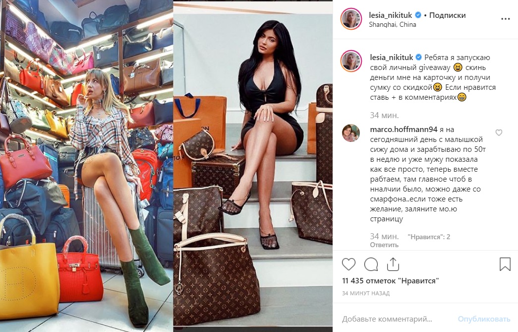Open the comment speech bubble icon

371,265
